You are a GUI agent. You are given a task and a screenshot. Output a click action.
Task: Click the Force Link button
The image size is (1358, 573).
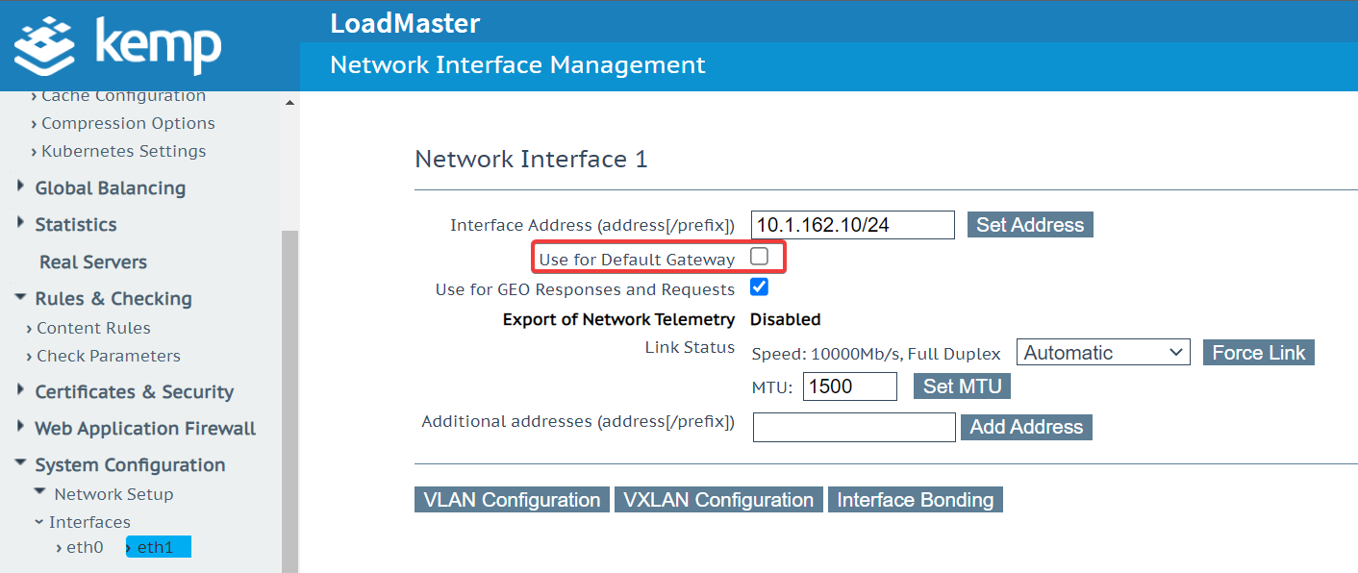click(x=1258, y=353)
